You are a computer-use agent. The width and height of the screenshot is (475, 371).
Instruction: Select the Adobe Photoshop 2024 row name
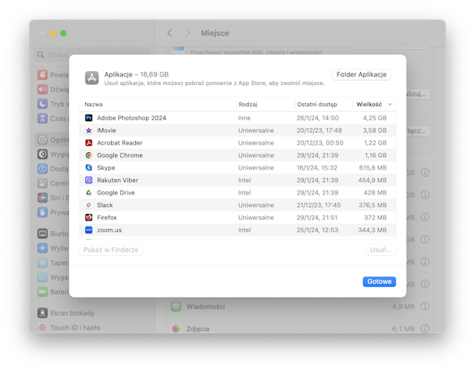pyautogui.click(x=131, y=118)
